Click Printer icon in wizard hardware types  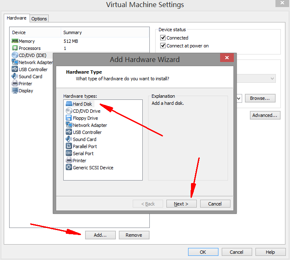pyautogui.click(x=69, y=160)
